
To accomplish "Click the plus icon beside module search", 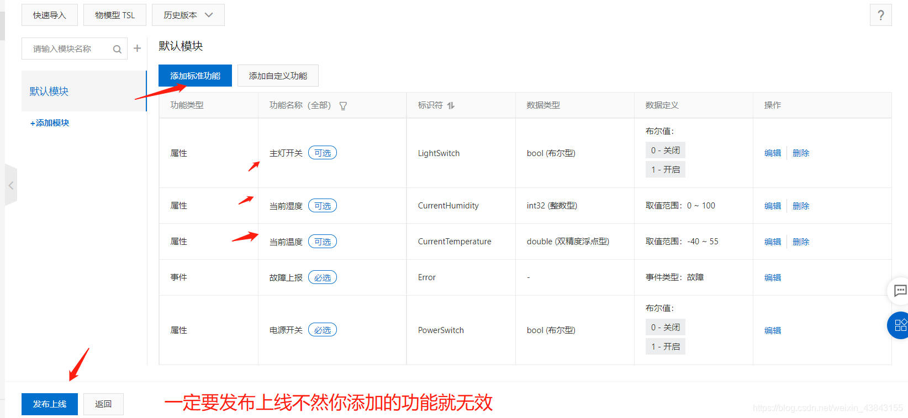I will point(137,49).
